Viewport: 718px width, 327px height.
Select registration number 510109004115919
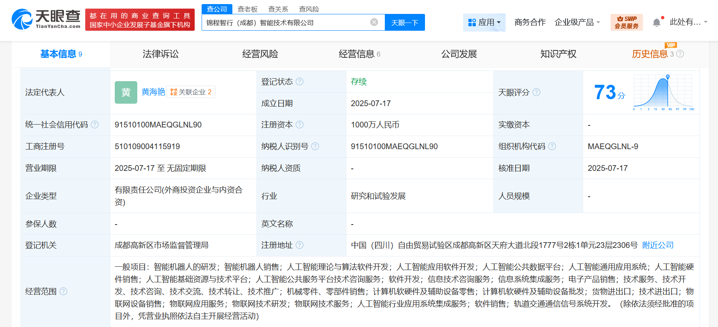point(147,146)
